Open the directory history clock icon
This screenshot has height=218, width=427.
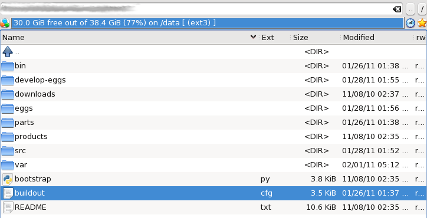(x=410, y=23)
